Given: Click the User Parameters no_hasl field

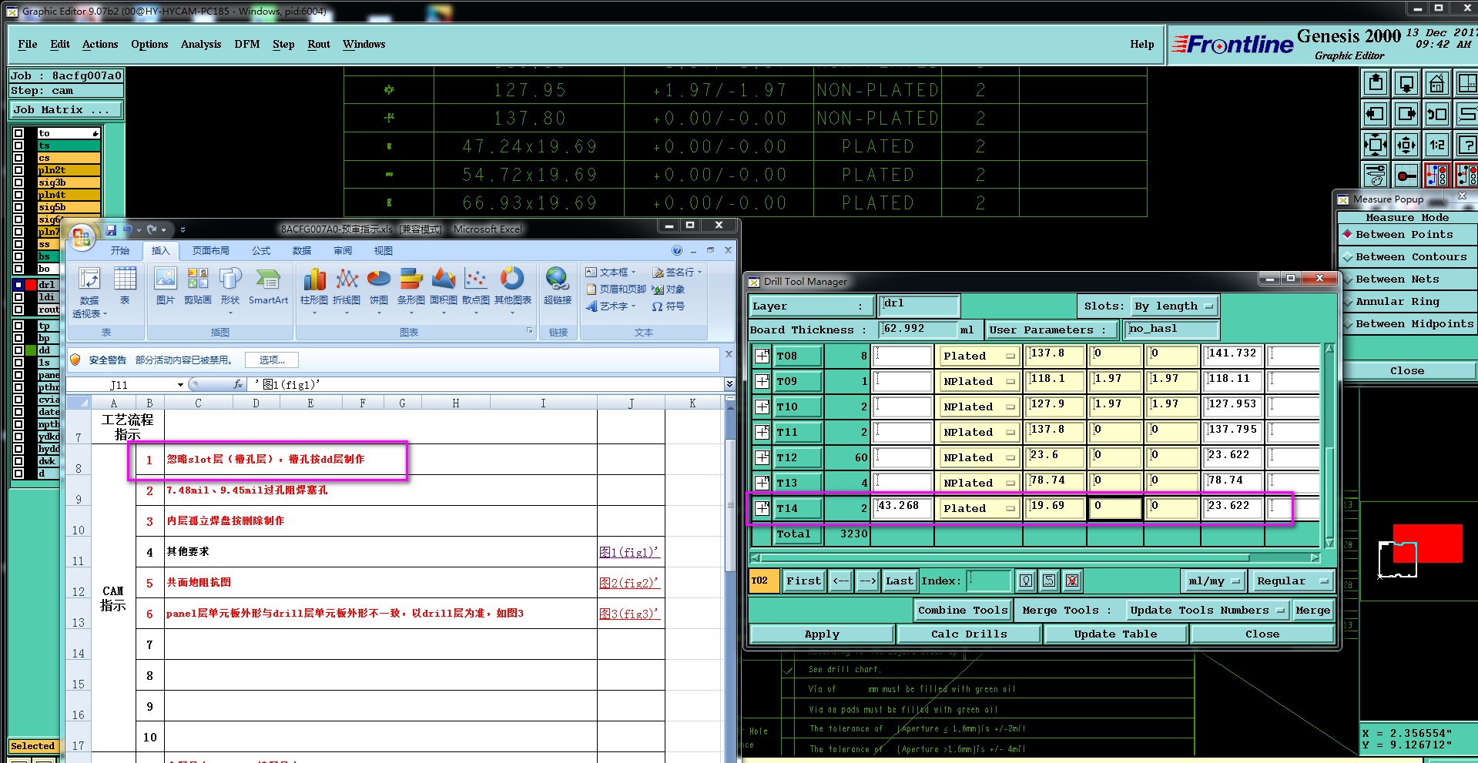Looking at the screenshot, I should 1171,330.
